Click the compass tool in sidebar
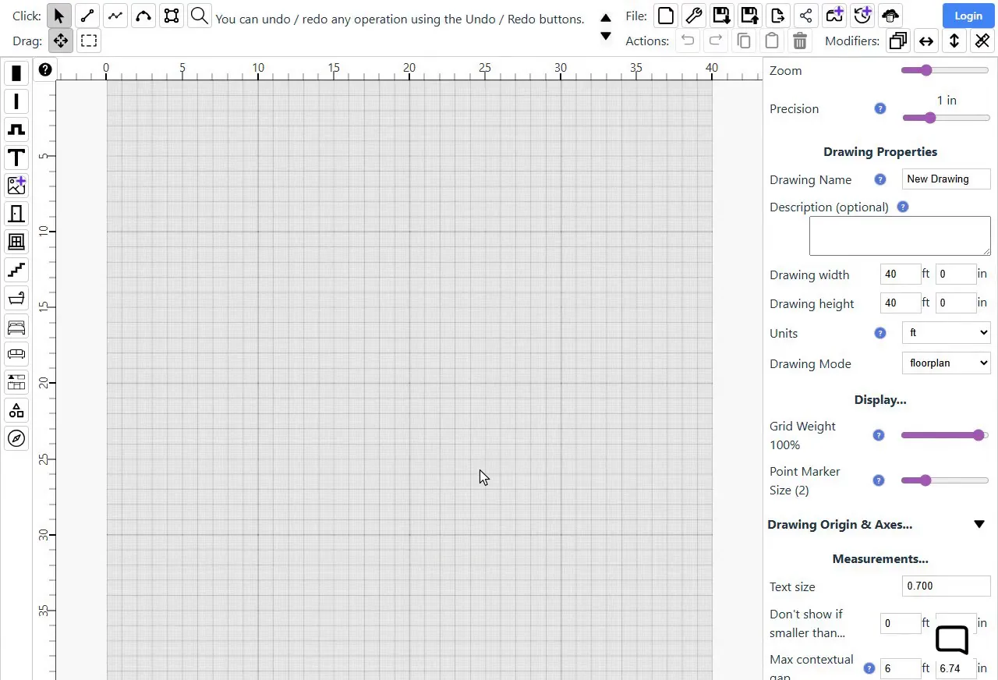Image resolution: width=998 pixels, height=680 pixels. 16,438
